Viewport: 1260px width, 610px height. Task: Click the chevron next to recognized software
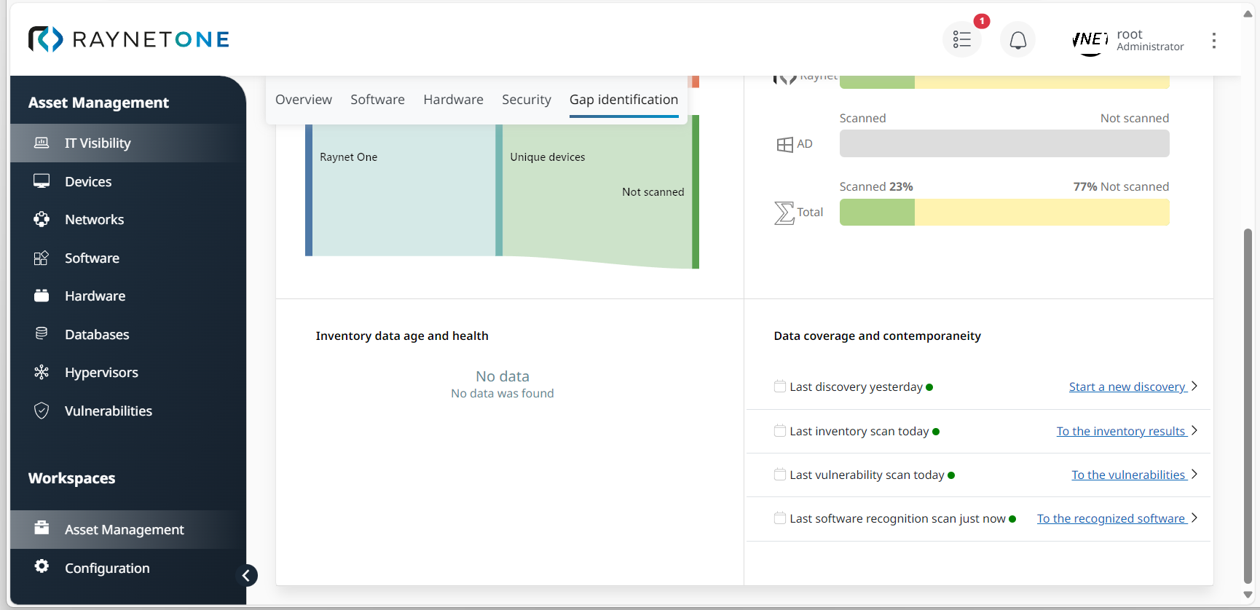1194,518
